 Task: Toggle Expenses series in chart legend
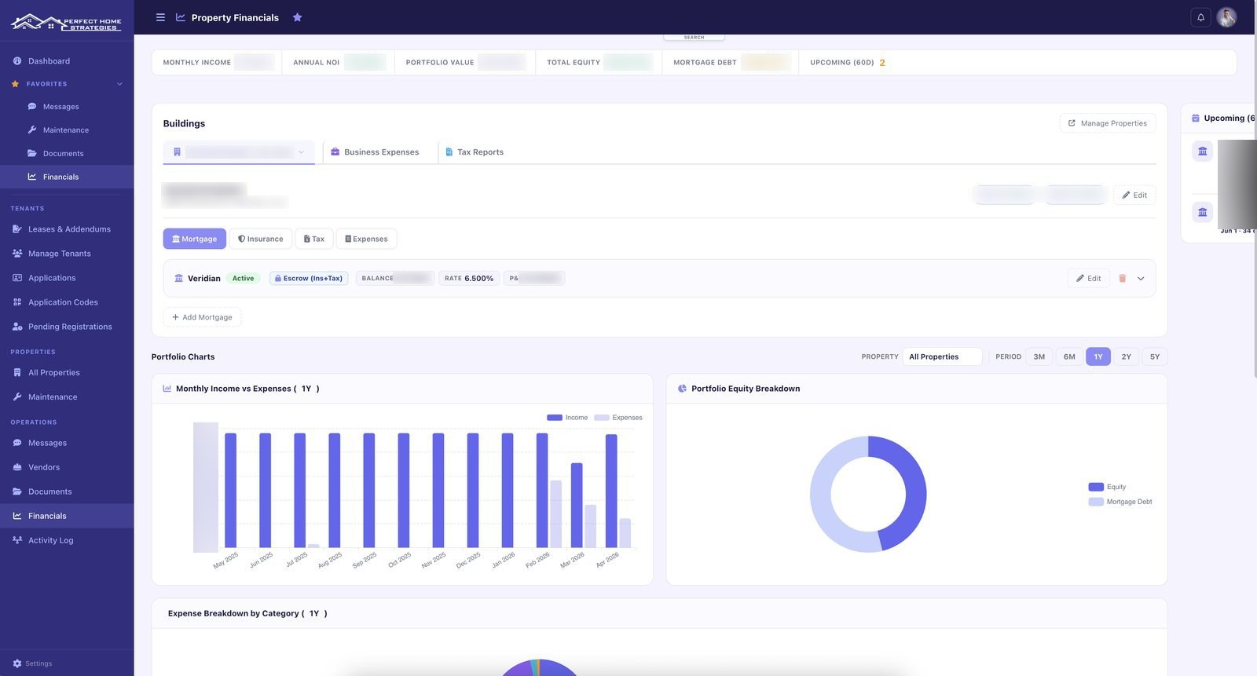coord(618,418)
